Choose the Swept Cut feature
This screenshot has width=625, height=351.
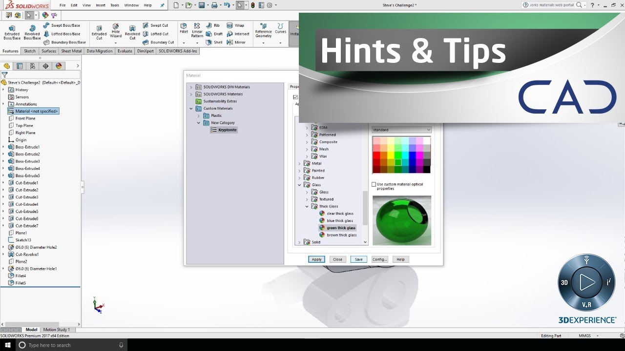pyautogui.click(x=155, y=25)
